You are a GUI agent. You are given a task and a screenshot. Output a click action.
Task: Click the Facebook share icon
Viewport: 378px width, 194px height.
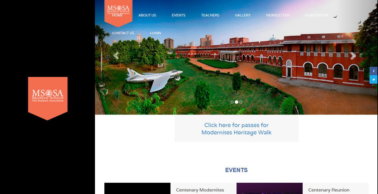click(x=374, y=71)
